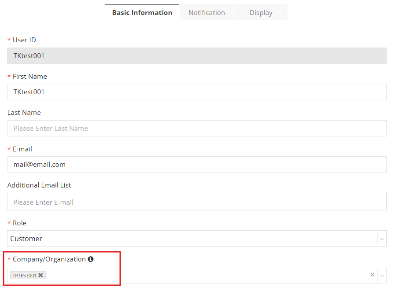395x287 pixels.
Task: Switch to the Notification tab
Action: pyautogui.click(x=207, y=12)
